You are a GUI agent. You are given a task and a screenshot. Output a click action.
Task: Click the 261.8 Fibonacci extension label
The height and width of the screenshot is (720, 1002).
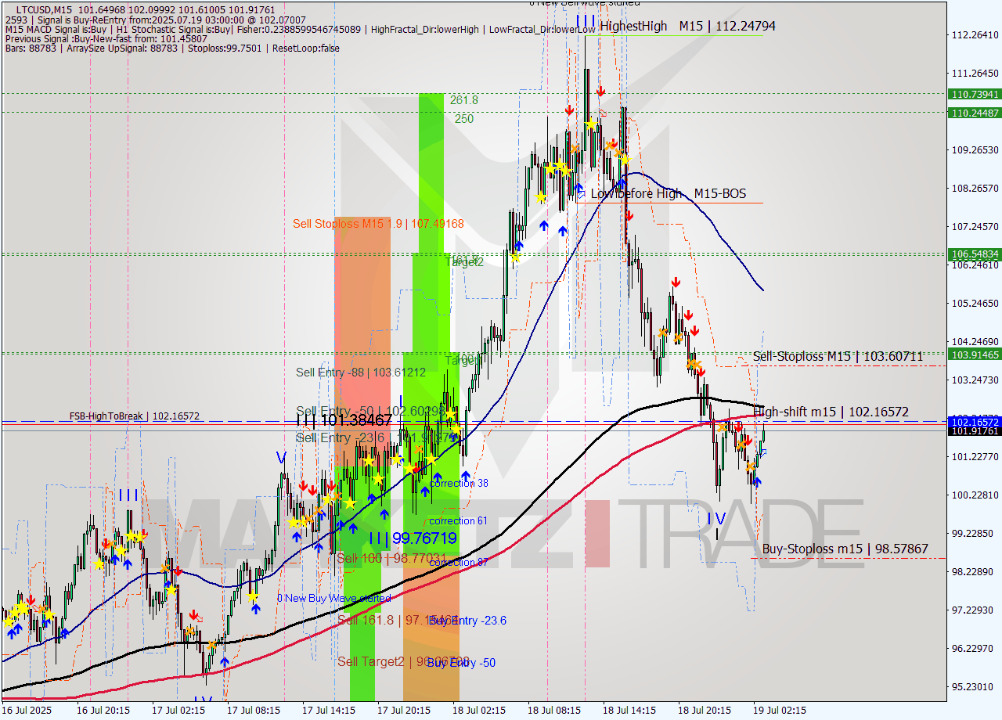click(464, 100)
